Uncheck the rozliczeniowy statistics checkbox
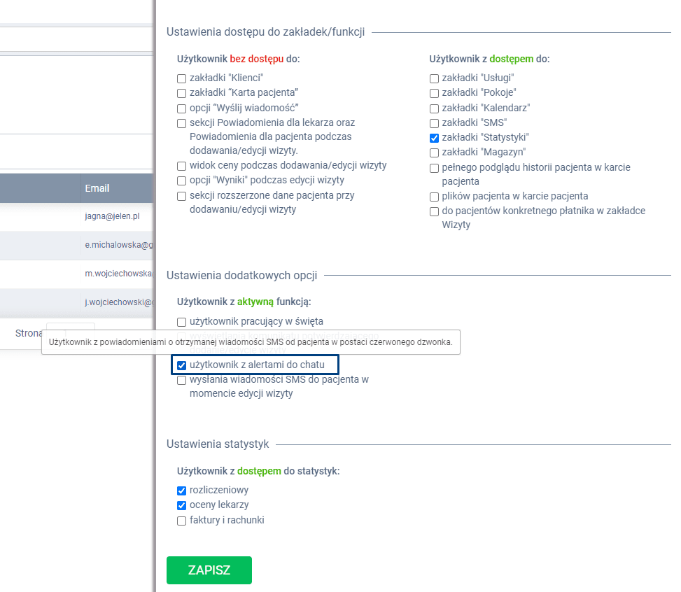Viewport: 681px width, 592px height. tap(181, 491)
